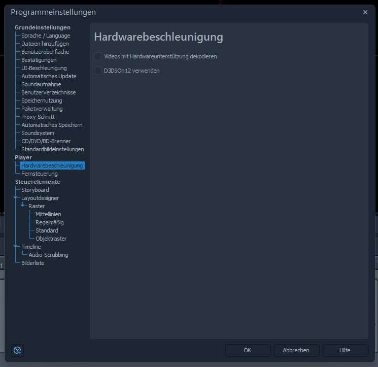Select Mittellinien raster option

(x=48, y=214)
